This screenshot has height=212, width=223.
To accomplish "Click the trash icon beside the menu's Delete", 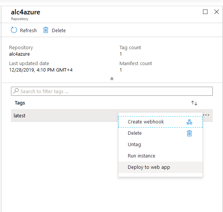I will 189,133.
